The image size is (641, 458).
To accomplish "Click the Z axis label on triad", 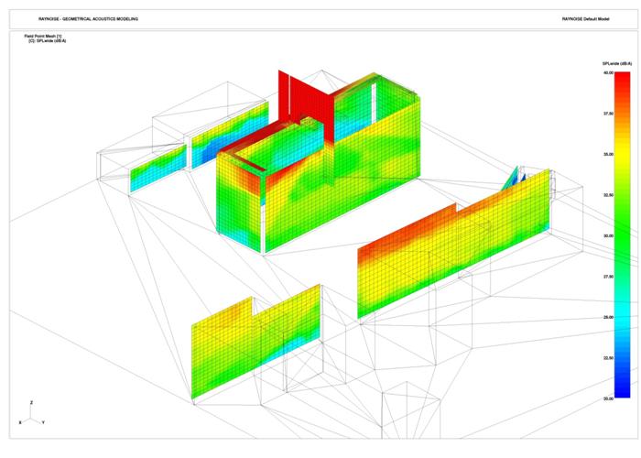I will [32, 402].
